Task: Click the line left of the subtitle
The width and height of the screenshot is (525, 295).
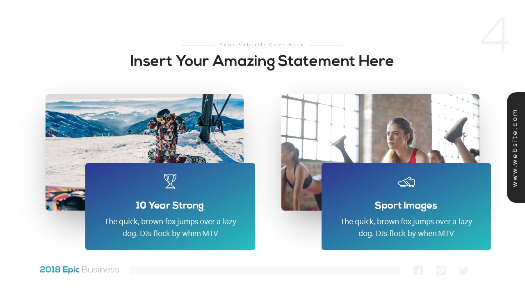Action: pos(199,45)
